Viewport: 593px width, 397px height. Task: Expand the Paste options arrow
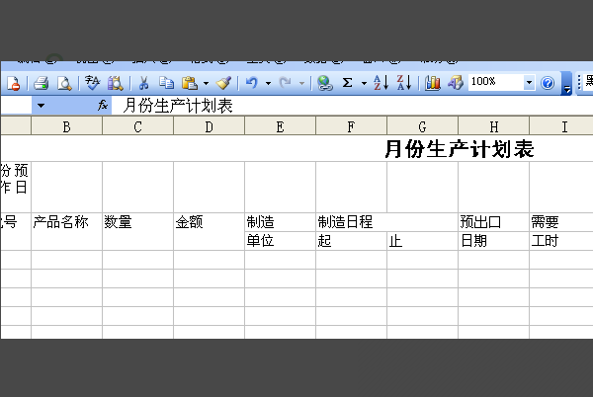tap(206, 84)
